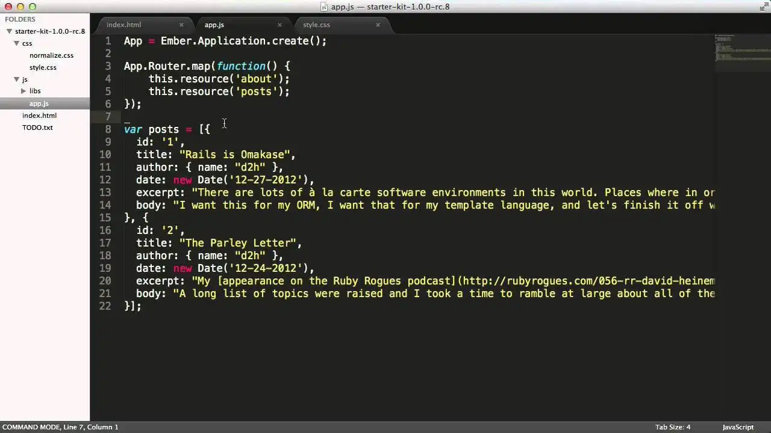
Task: Click line number 22 in the gutter
Action: click(x=105, y=306)
